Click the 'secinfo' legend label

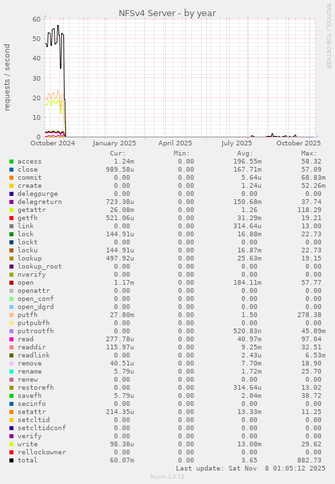pos(32,404)
